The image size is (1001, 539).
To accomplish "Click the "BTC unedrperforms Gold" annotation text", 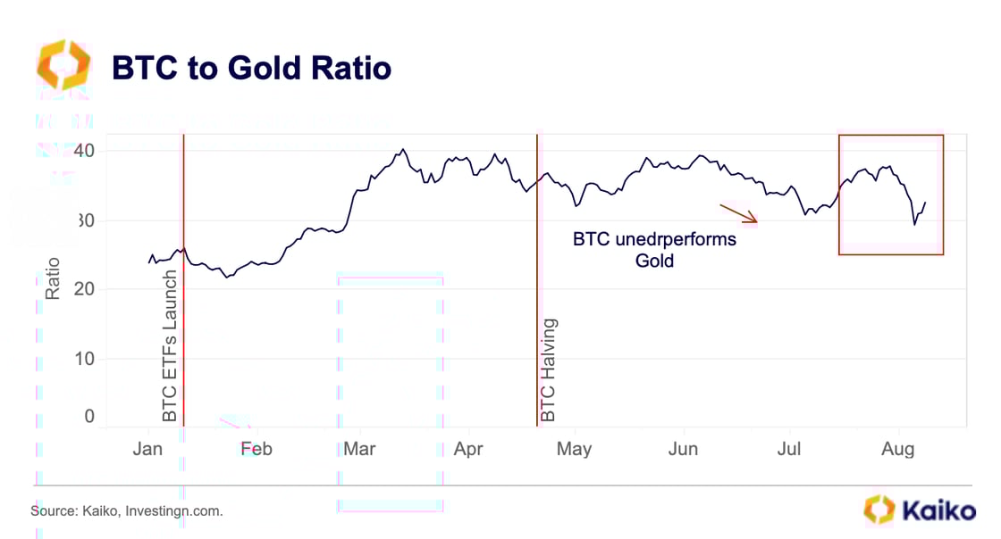I will pyautogui.click(x=654, y=250).
